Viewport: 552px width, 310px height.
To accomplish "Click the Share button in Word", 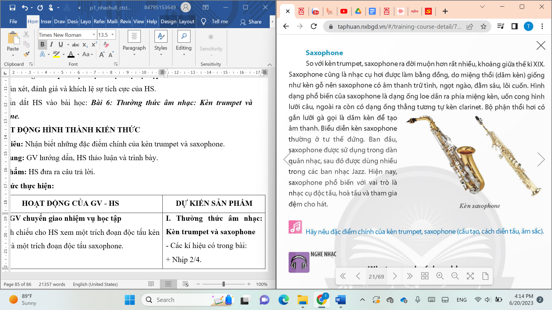I will click(251, 22).
